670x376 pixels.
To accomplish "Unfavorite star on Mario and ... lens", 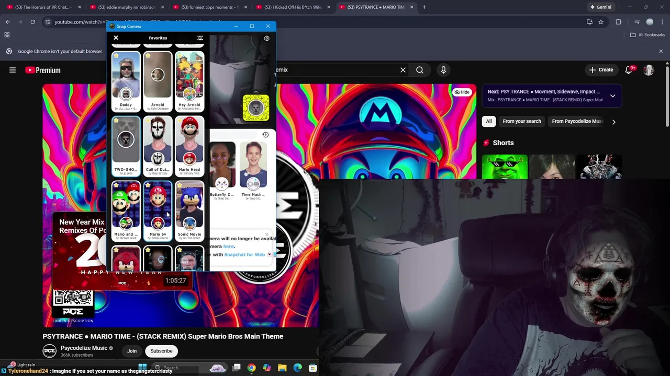I will click(116, 185).
